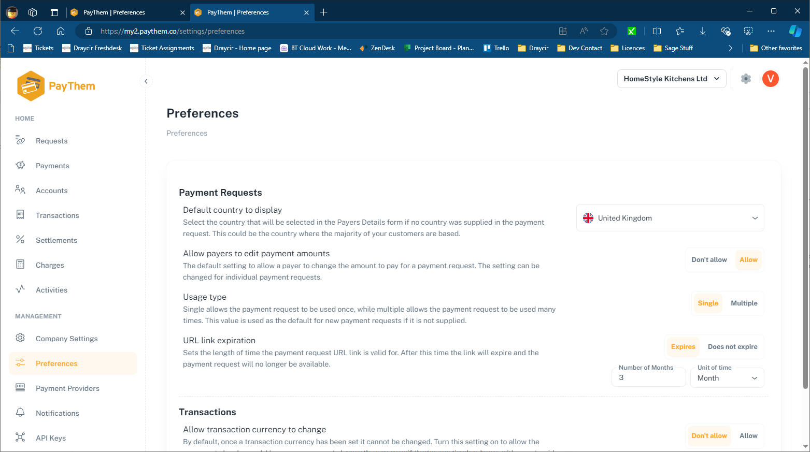This screenshot has height=452, width=810.
Task: Click the browser address bar URL
Action: pyautogui.click(x=173, y=31)
